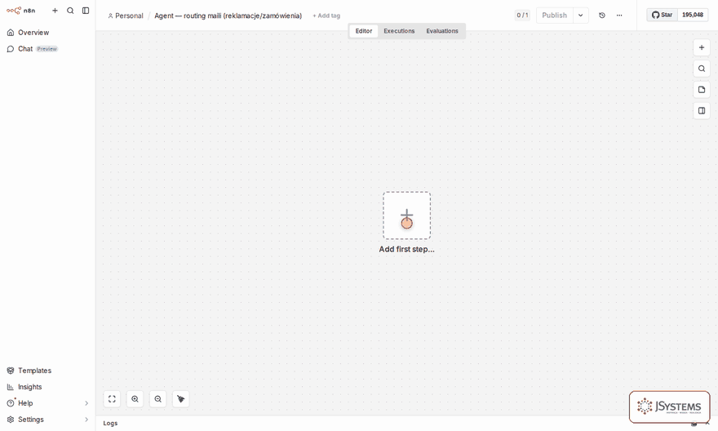Click the zoom out magnifier icon
This screenshot has height=431, width=718.
coord(158,399)
